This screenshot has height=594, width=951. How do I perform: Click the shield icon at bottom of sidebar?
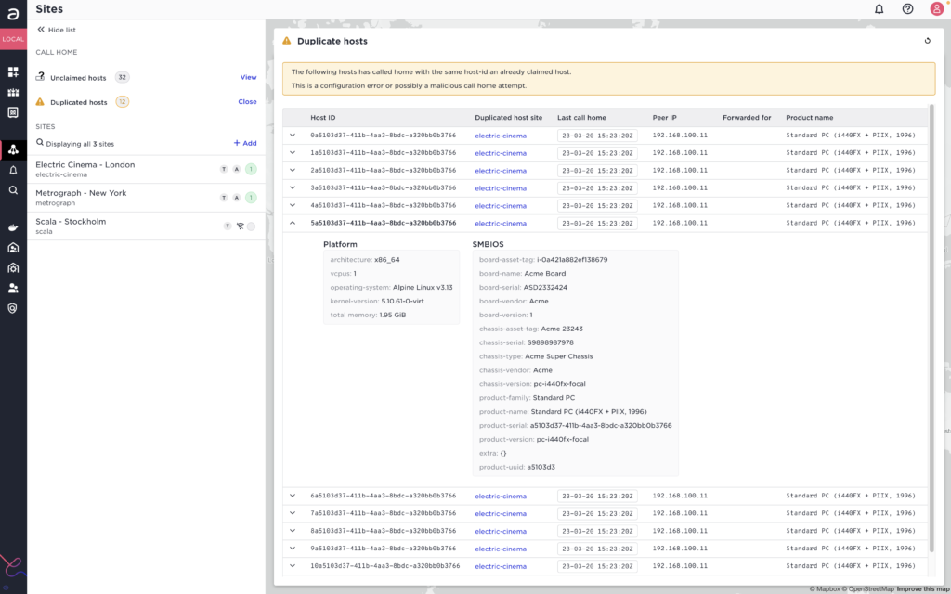13,307
